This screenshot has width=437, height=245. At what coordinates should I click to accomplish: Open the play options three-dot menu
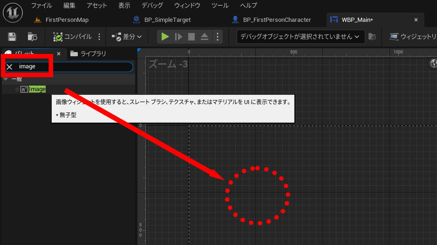[x=217, y=37]
